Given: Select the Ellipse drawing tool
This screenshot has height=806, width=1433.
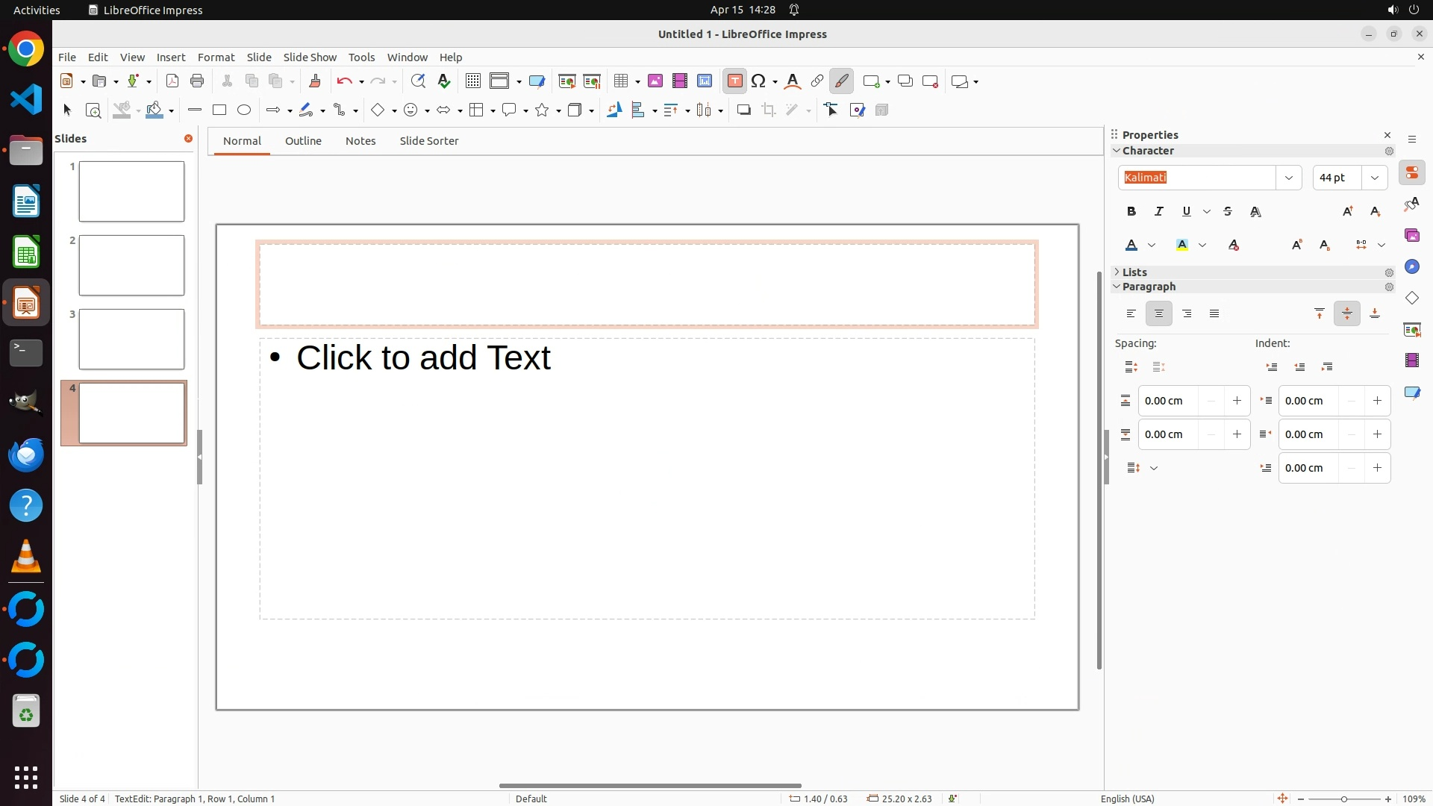Looking at the screenshot, I should tap(244, 110).
